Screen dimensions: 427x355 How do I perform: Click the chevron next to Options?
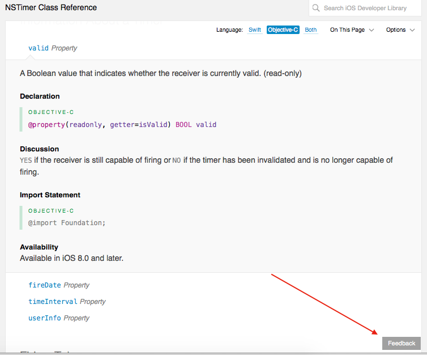pyautogui.click(x=412, y=30)
